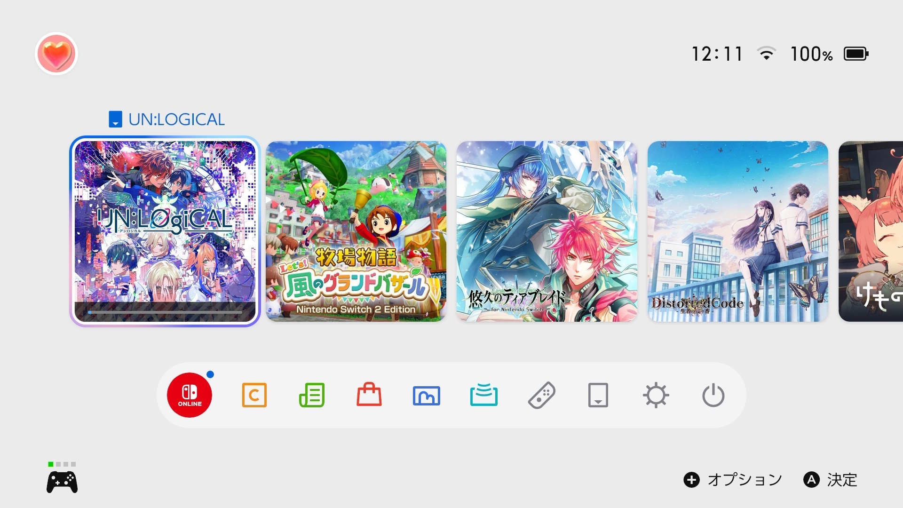
Task: Click the 決定 A button prompt
Action: click(x=831, y=480)
